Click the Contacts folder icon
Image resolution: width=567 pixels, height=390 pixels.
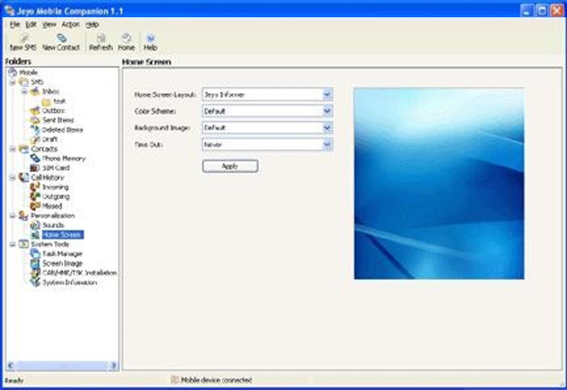tap(24, 149)
